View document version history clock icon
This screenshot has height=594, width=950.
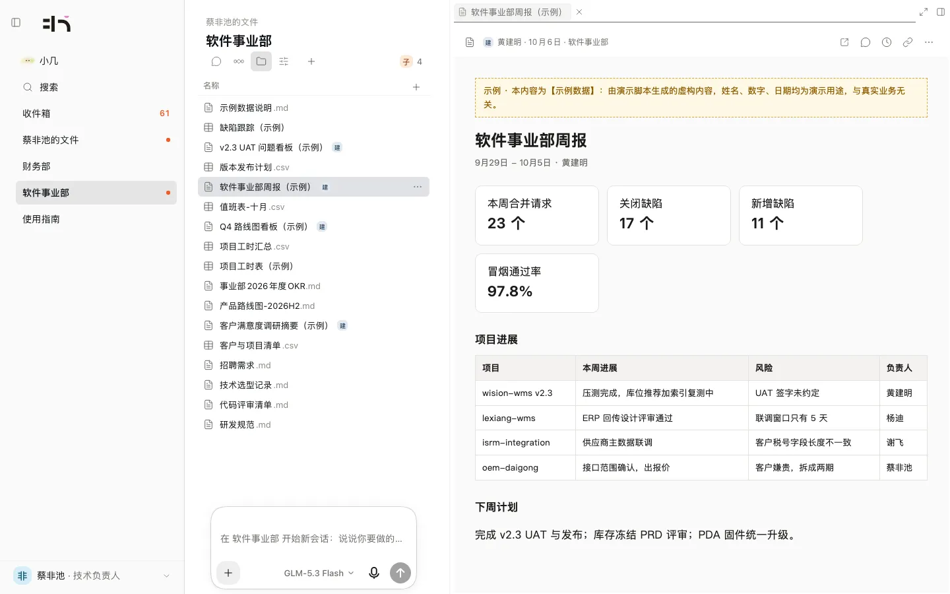pyautogui.click(x=887, y=42)
